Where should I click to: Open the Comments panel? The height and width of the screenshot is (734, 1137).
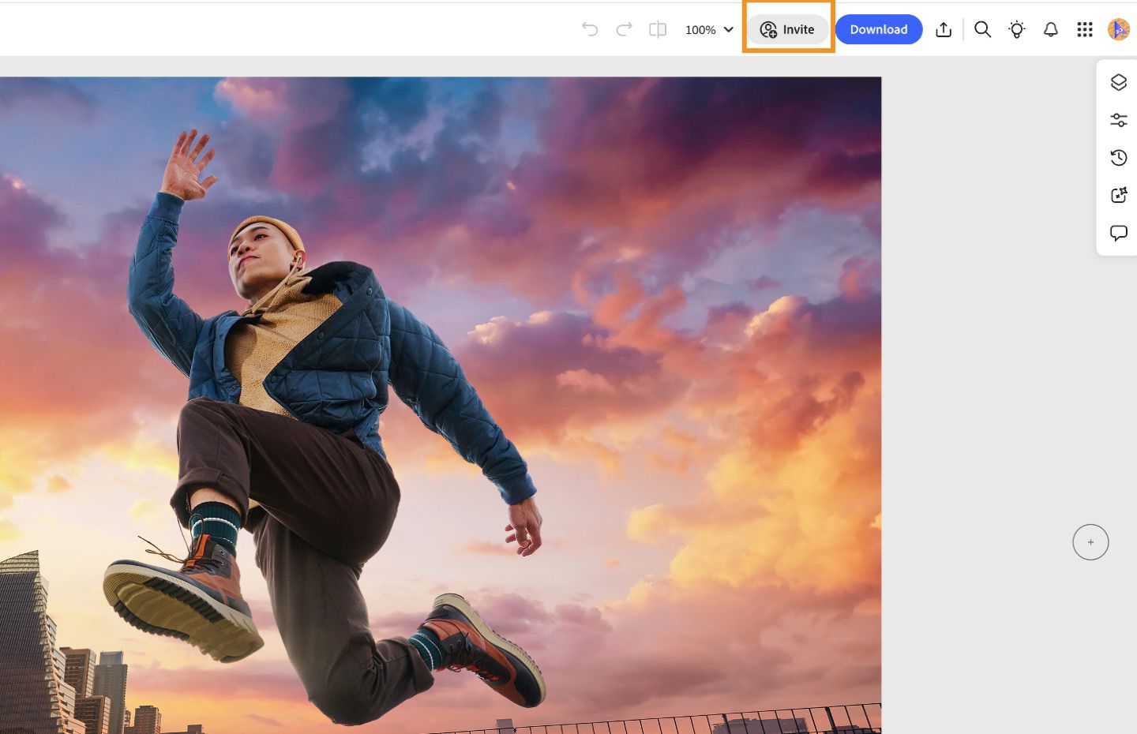pos(1119,233)
